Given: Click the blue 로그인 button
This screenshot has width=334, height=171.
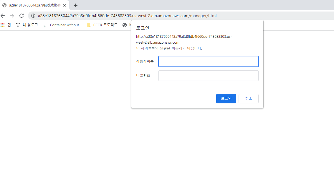Looking at the screenshot, I should click(226, 99).
